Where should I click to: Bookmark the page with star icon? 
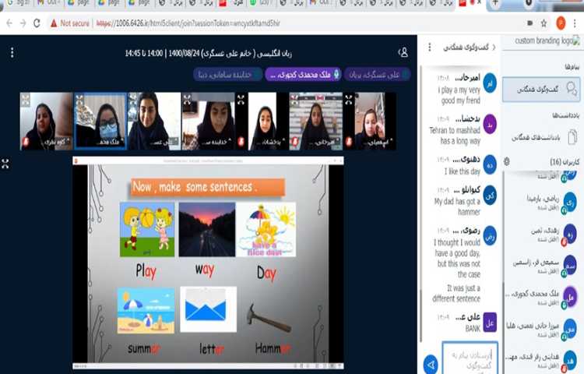click(544, 23)
